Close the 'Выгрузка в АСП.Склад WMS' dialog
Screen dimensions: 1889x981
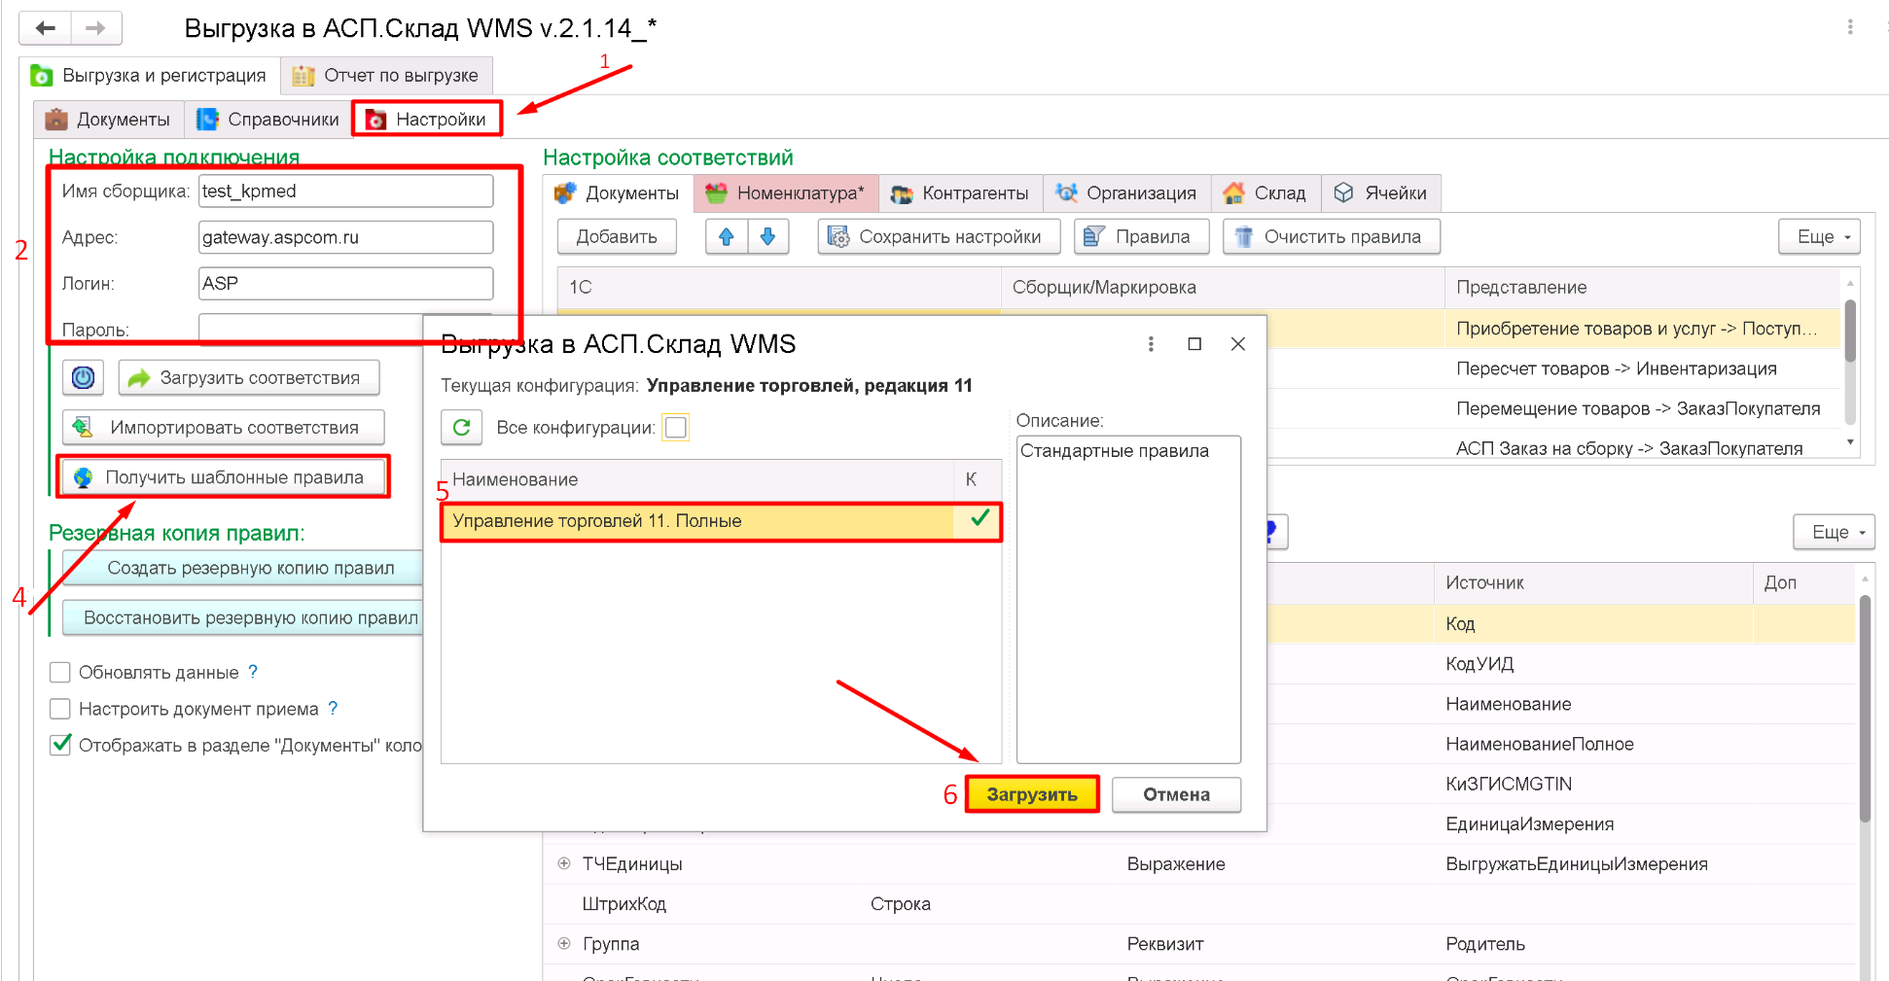click(x=1237, y=344)
